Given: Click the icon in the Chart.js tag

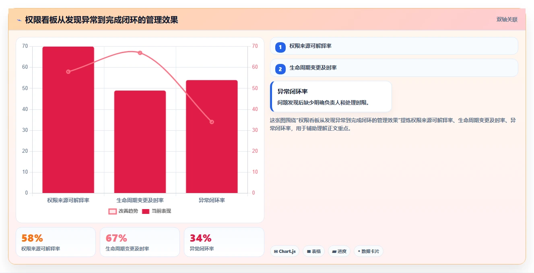Looking at the screenshot, I should 276,251.
